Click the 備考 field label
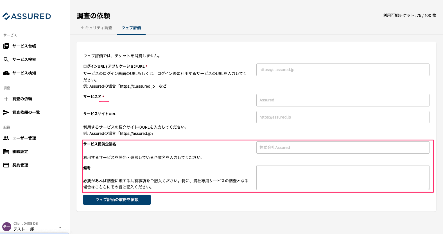The width and height of the screenshot is (443, 234). [87, 168]
